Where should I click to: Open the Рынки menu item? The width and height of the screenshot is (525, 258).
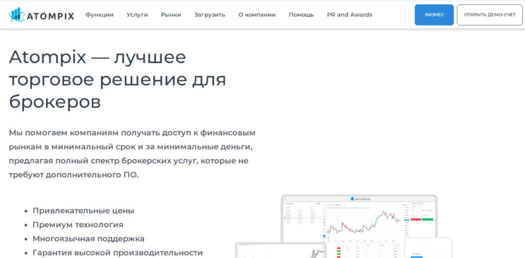point(171,15)
